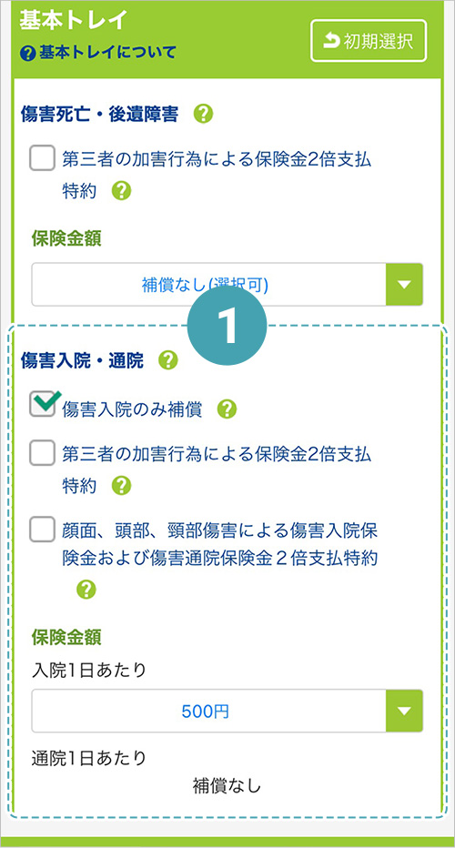The image size is (455, 848).
Task: Open help icon next to 傷害入院のみ補償
Action: click(x=227, y=410)
